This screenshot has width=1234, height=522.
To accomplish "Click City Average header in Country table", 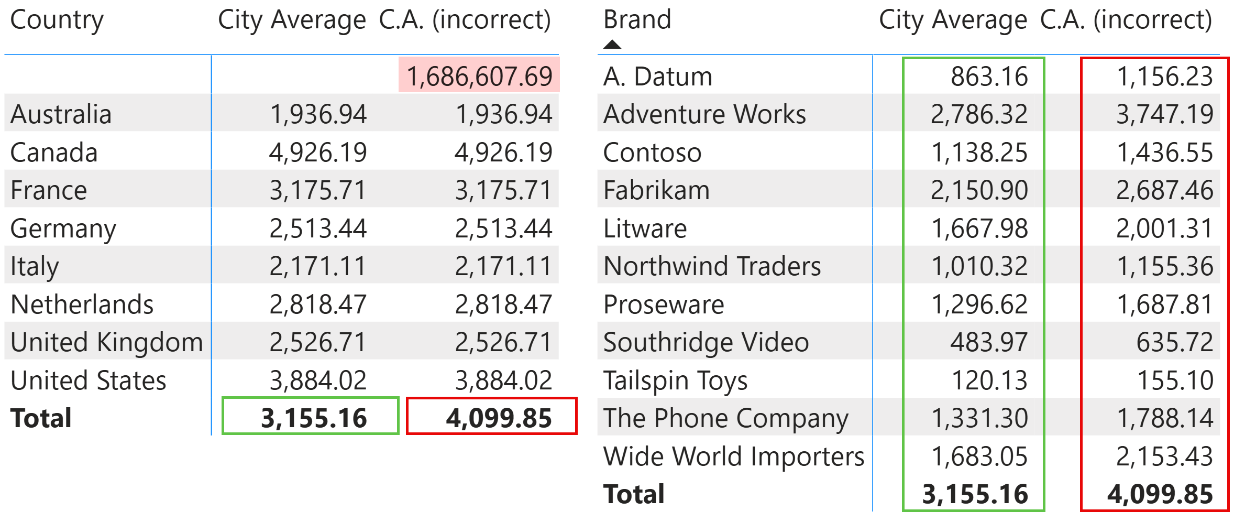I will (x=292, y=20).
